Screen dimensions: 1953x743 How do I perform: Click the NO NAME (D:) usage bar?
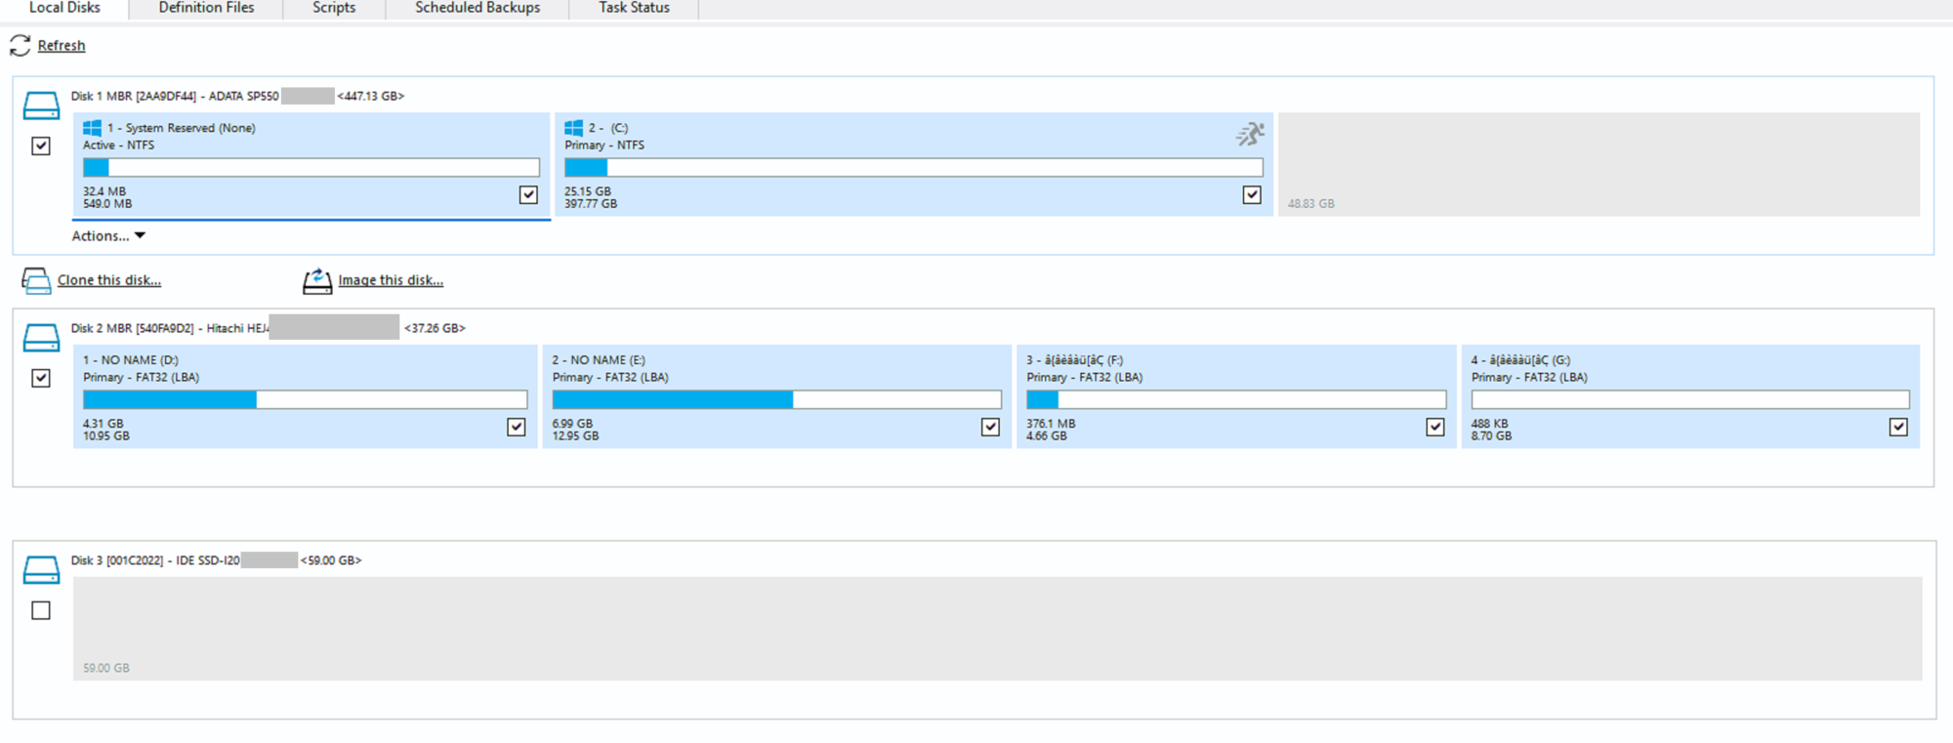point(305,400)
